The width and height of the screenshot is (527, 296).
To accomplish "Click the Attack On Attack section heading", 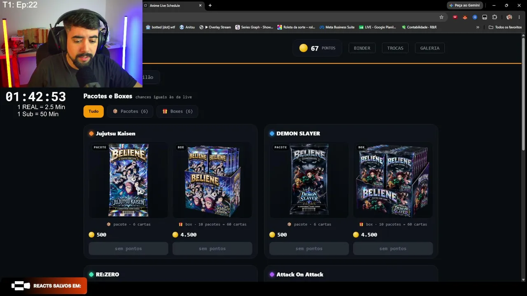I will coord(300,275).
